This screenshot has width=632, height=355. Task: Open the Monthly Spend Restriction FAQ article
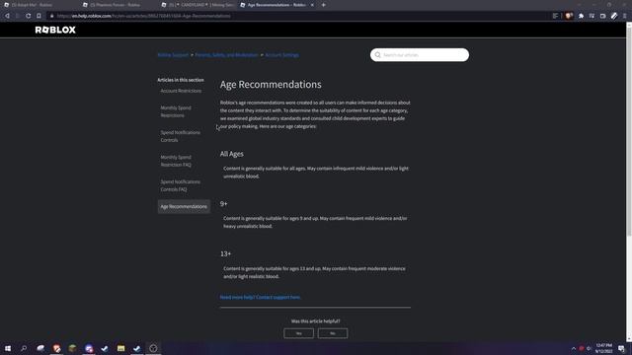point(176,161)
